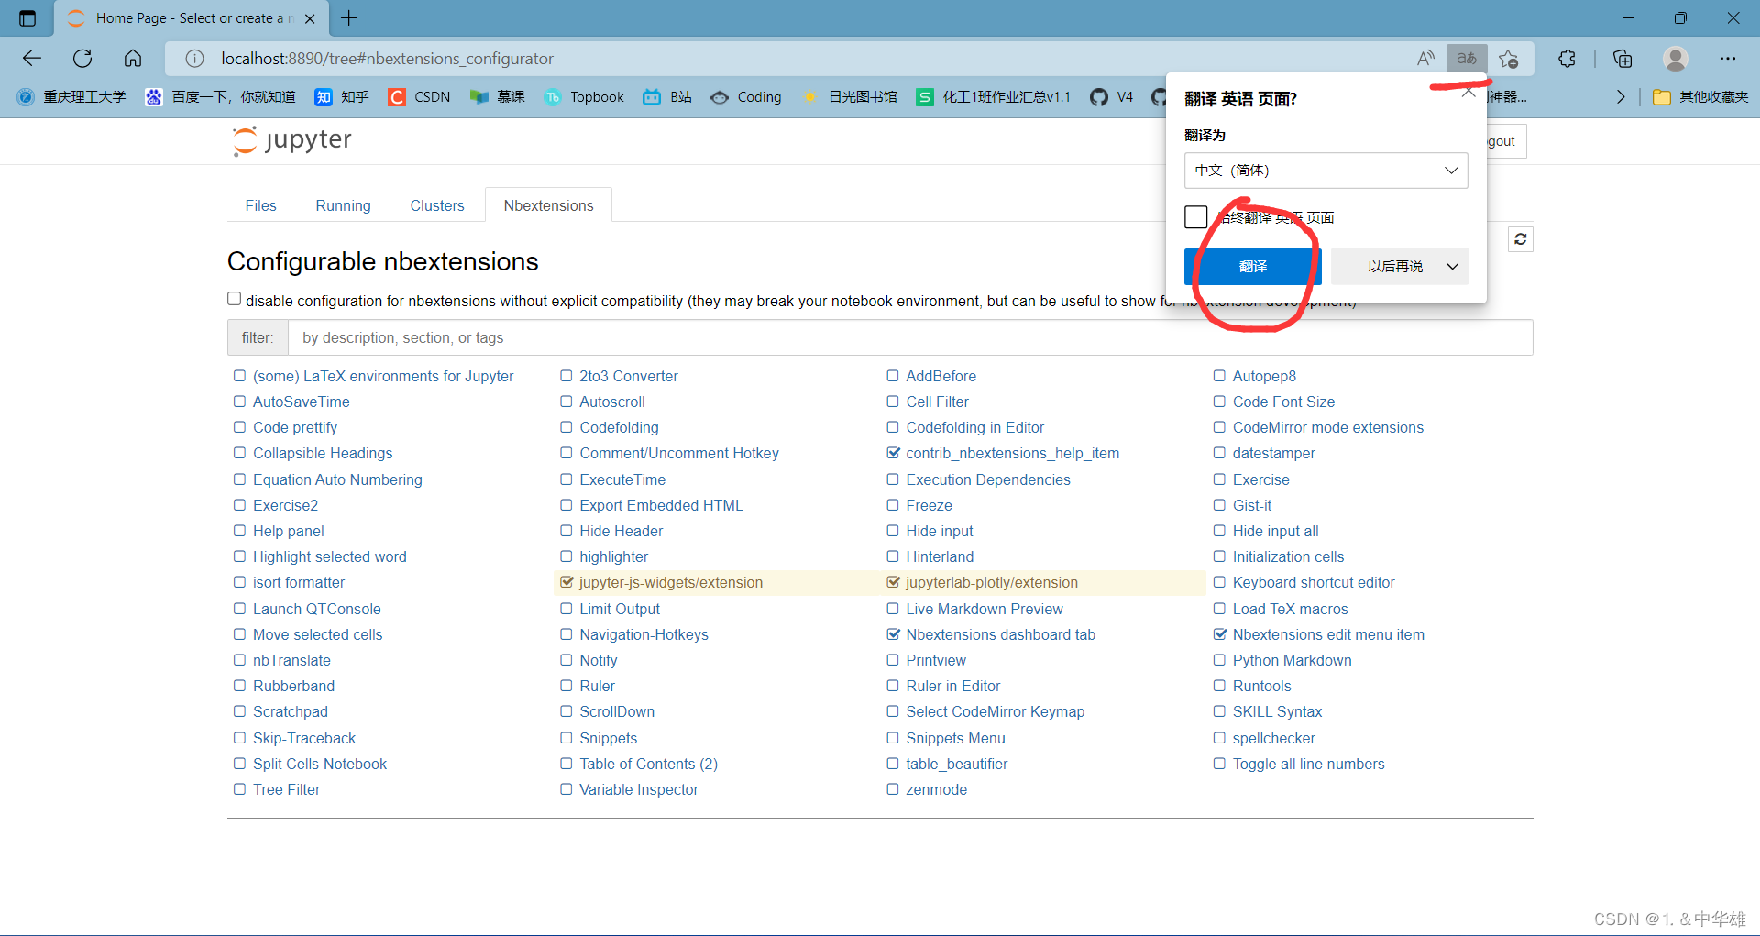
Task: Uncheck Nbextensions dashboard tab
Action: pyautogui.click(x=893, y=634)
